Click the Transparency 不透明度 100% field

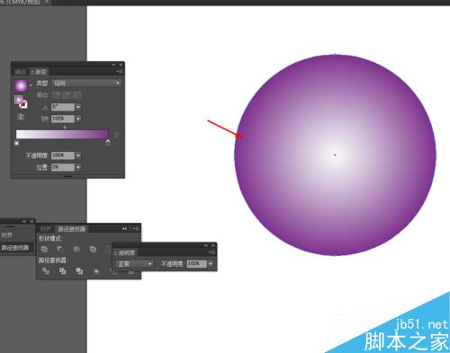coord(196,264)
